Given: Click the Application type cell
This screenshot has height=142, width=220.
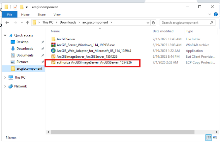Looking at the screenshot, I should pos(194,51).
